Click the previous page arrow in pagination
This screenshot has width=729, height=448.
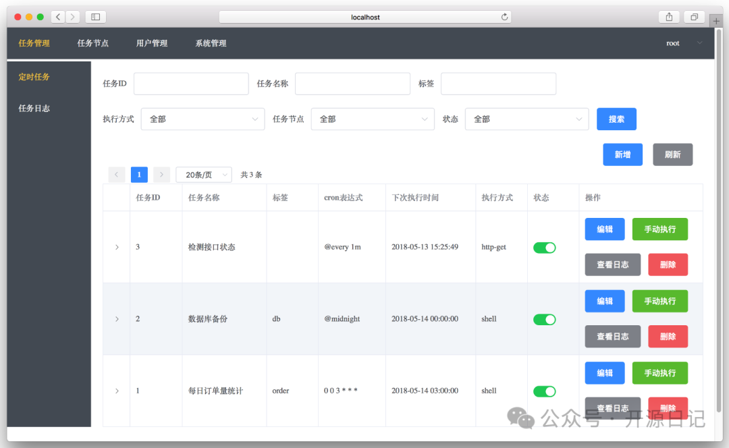[116, 174]
